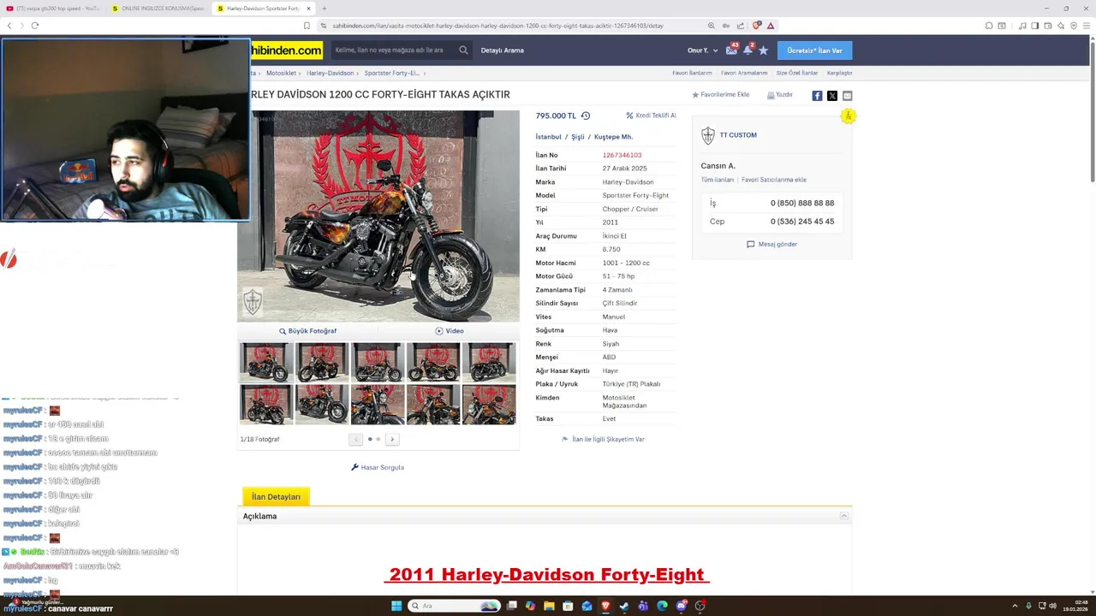Open a new browser tab
The width and height of the screenshot is (1096, 616).
(x=324, y=9)
